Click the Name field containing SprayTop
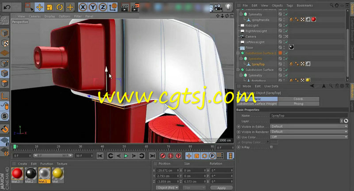The width and height of the screenshot is (354, 191). click(309, 116)
